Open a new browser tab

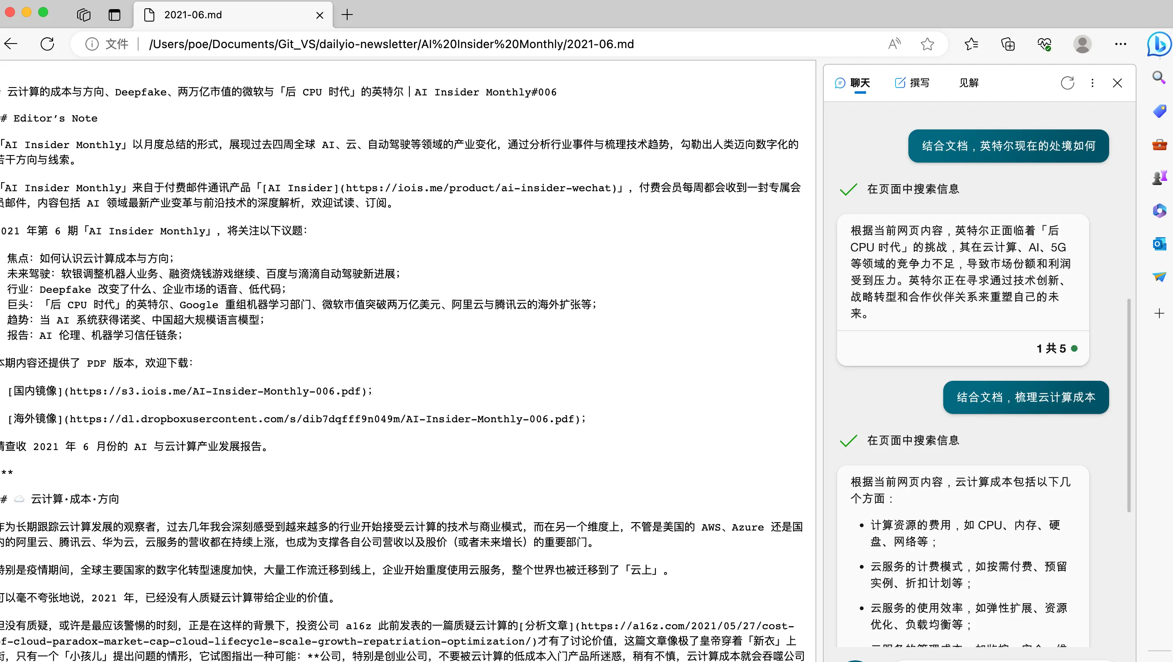point(347,15)
